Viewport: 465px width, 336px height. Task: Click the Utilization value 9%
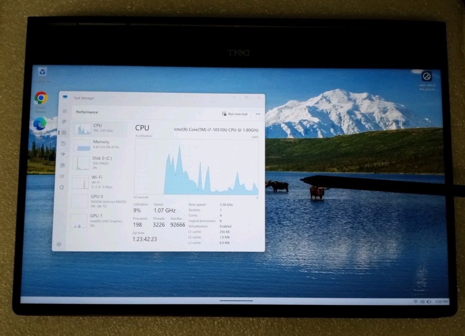tap(137, 211)
